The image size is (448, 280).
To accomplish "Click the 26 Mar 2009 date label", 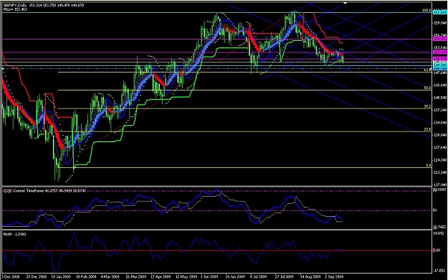I will [x=135, y=277].
